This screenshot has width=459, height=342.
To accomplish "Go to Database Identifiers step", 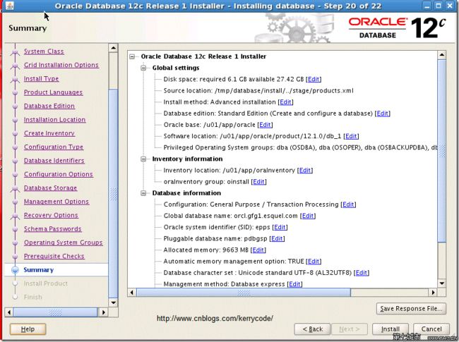I will pos(54,161).
